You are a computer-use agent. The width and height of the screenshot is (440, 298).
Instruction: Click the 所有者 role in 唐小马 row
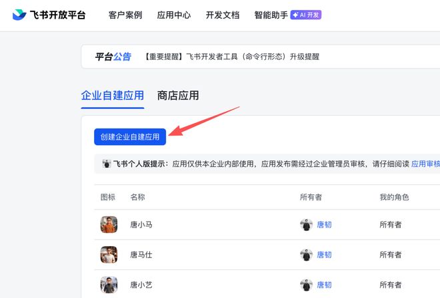tap(391, 225)
